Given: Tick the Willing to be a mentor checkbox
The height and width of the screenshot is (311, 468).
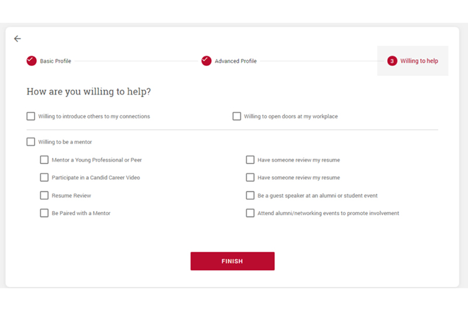Looking at the screenshot, I should [31, 142].
